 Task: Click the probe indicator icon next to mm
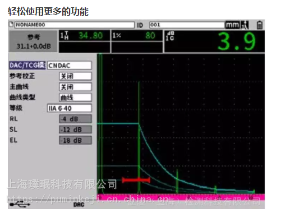[x=245, y=25]
